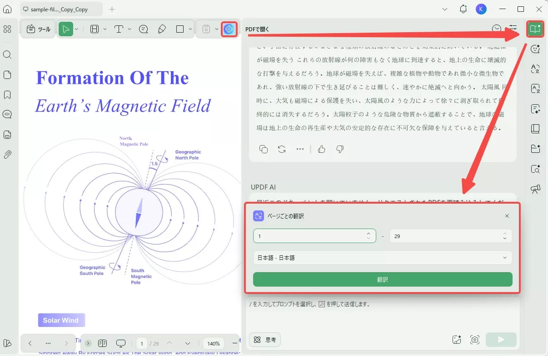Click the PDFで開く link
This screenshot has height=356, width=548.
pos(257,29)
